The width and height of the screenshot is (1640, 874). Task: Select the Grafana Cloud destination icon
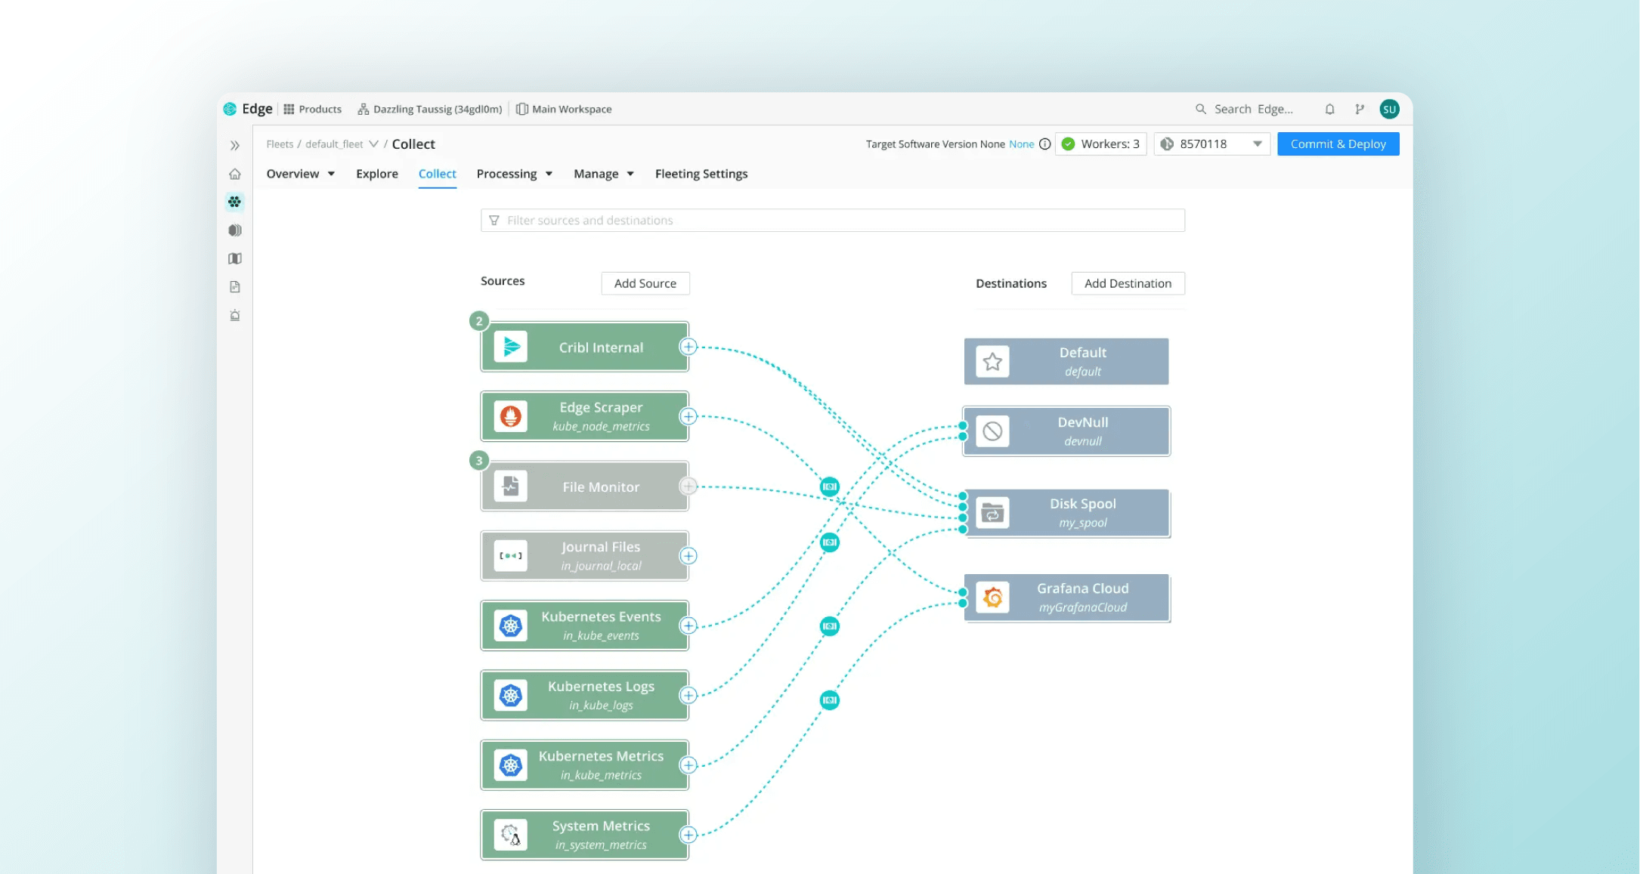click(992, 597)
